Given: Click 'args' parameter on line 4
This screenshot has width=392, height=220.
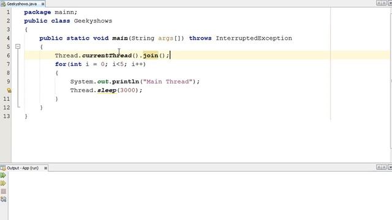Looking at the screenshot, I should point(166,38).
